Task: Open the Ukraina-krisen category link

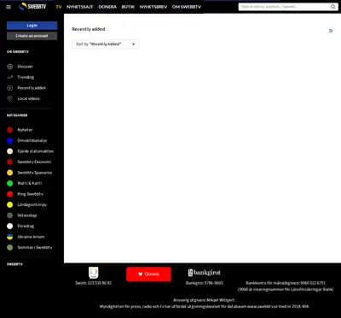Action: pos(31,237)
